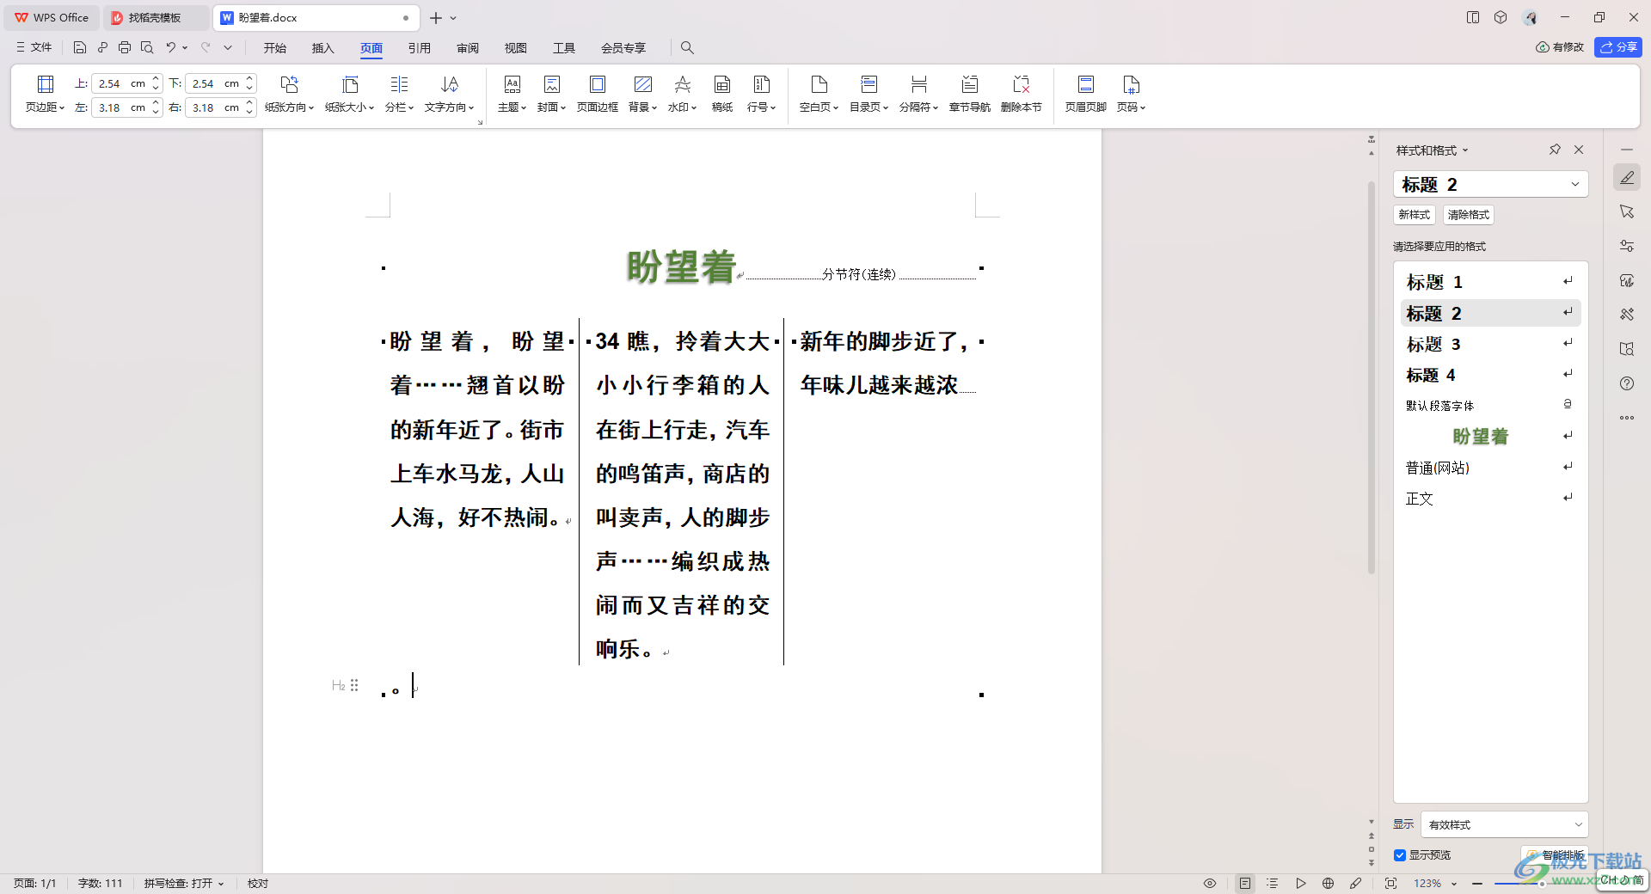Click the 有修改 status button

[x=1560, y=47]
